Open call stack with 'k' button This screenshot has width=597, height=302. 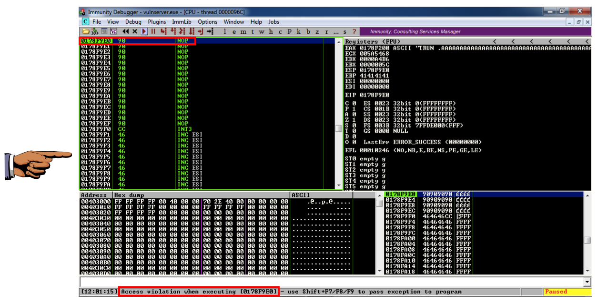point(299,31)
